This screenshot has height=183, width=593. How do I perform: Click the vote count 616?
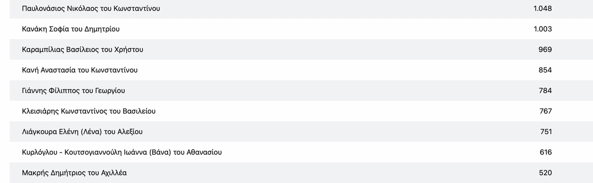coord(546,152)
